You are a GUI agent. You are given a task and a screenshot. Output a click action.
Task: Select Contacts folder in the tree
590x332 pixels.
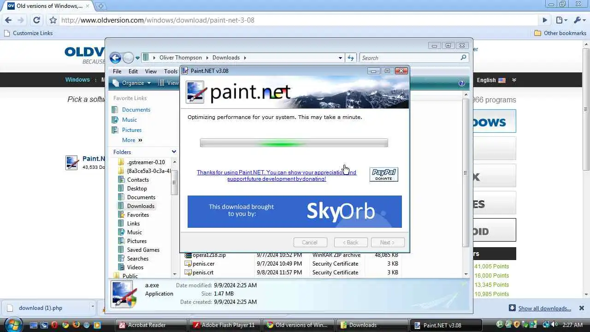(133, 180)
